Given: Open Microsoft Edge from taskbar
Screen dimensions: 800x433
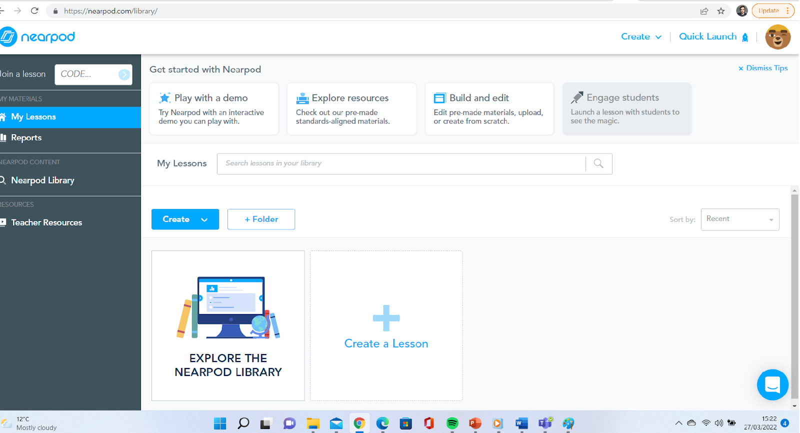Looking at the screenshot, I should 382,423.
